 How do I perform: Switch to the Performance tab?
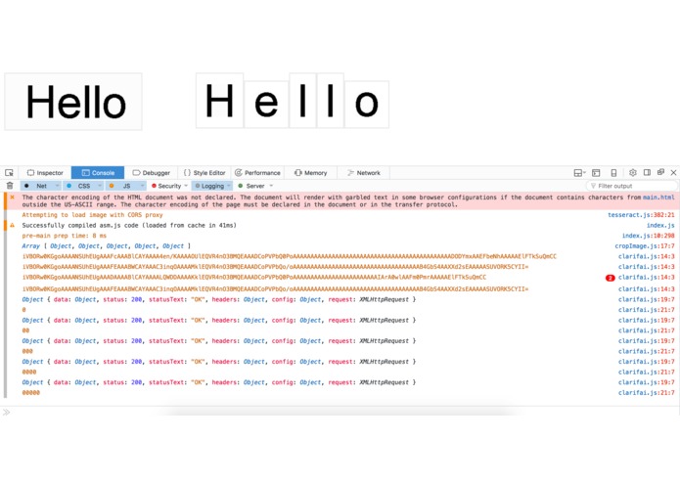[x=257, y=172]
